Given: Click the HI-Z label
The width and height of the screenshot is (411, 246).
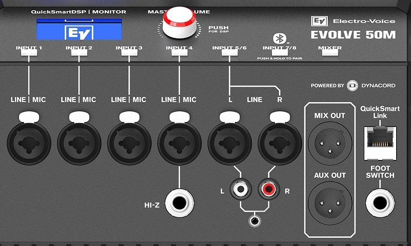Looking at the screenshot, I should pyautogui.click(x=152, y=205).
